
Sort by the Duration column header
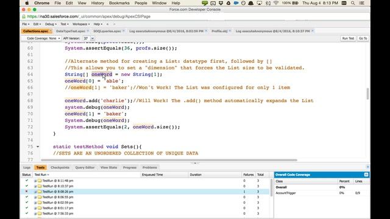215,175
